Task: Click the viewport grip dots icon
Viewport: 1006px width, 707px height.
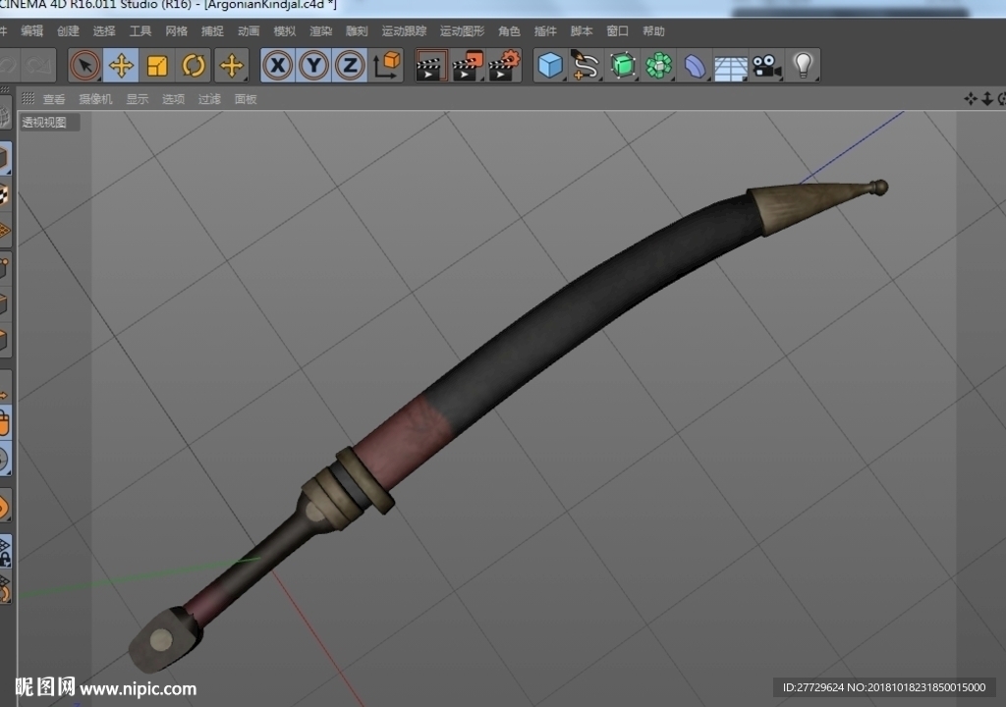Action: (28, 98)
